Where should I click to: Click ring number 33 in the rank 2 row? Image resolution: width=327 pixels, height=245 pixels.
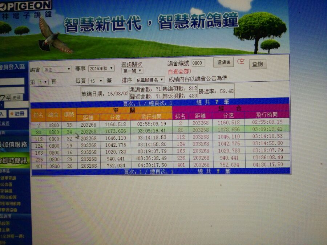(x=69, y=125)
